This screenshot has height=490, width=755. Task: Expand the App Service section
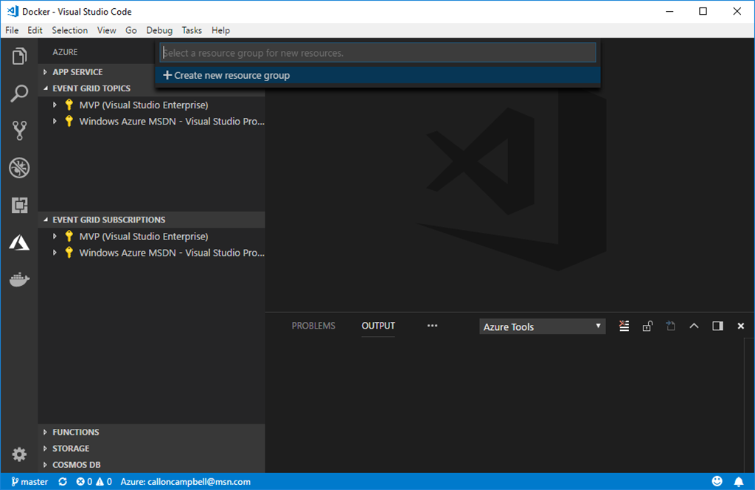pos(77,72)
